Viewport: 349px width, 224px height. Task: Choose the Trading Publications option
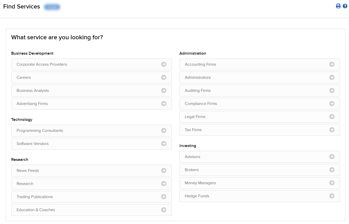click(35, 197)
